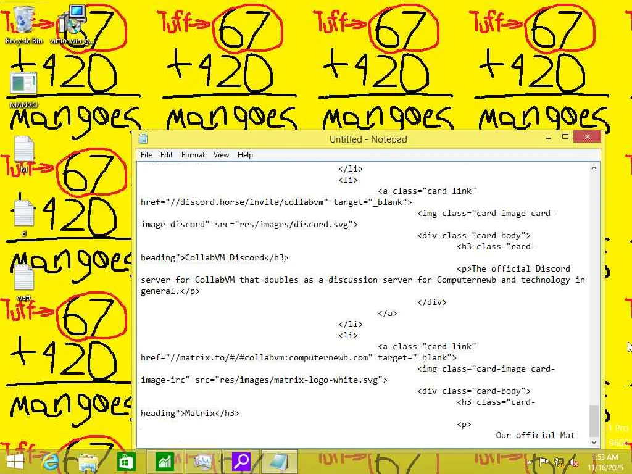The height and width of the screenshot is (474, 632).
Task: Place cursor in the discord.horse/invite/collabvm href line
Action: (x=276, y=202)
